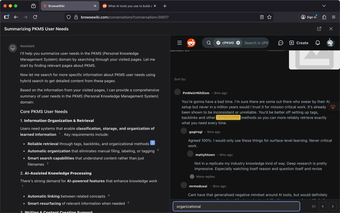Screen dimensions: 340x213
Task: Reload the current page
Action: pyautogui.click(x=35, y=17)
